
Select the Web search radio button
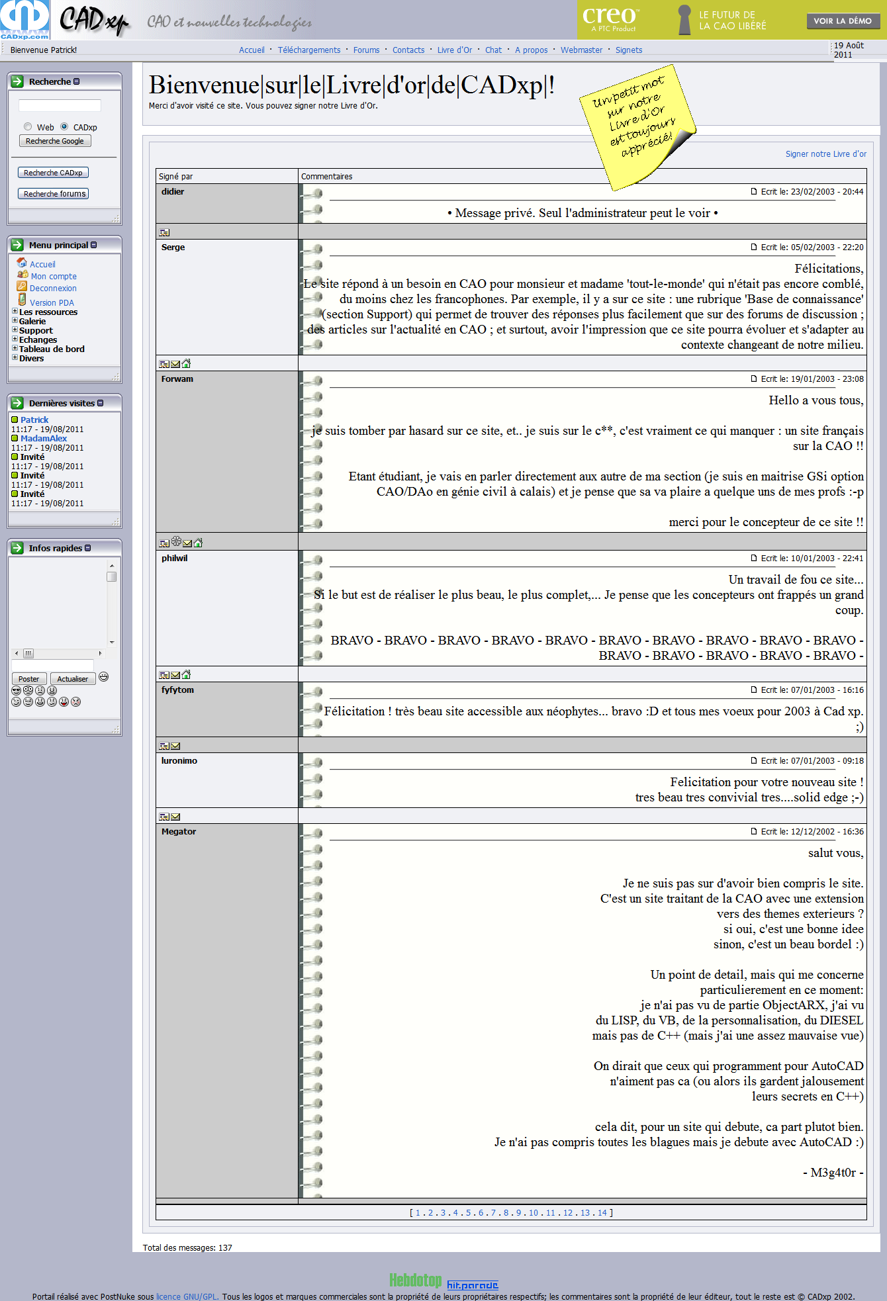click(28, 126)
